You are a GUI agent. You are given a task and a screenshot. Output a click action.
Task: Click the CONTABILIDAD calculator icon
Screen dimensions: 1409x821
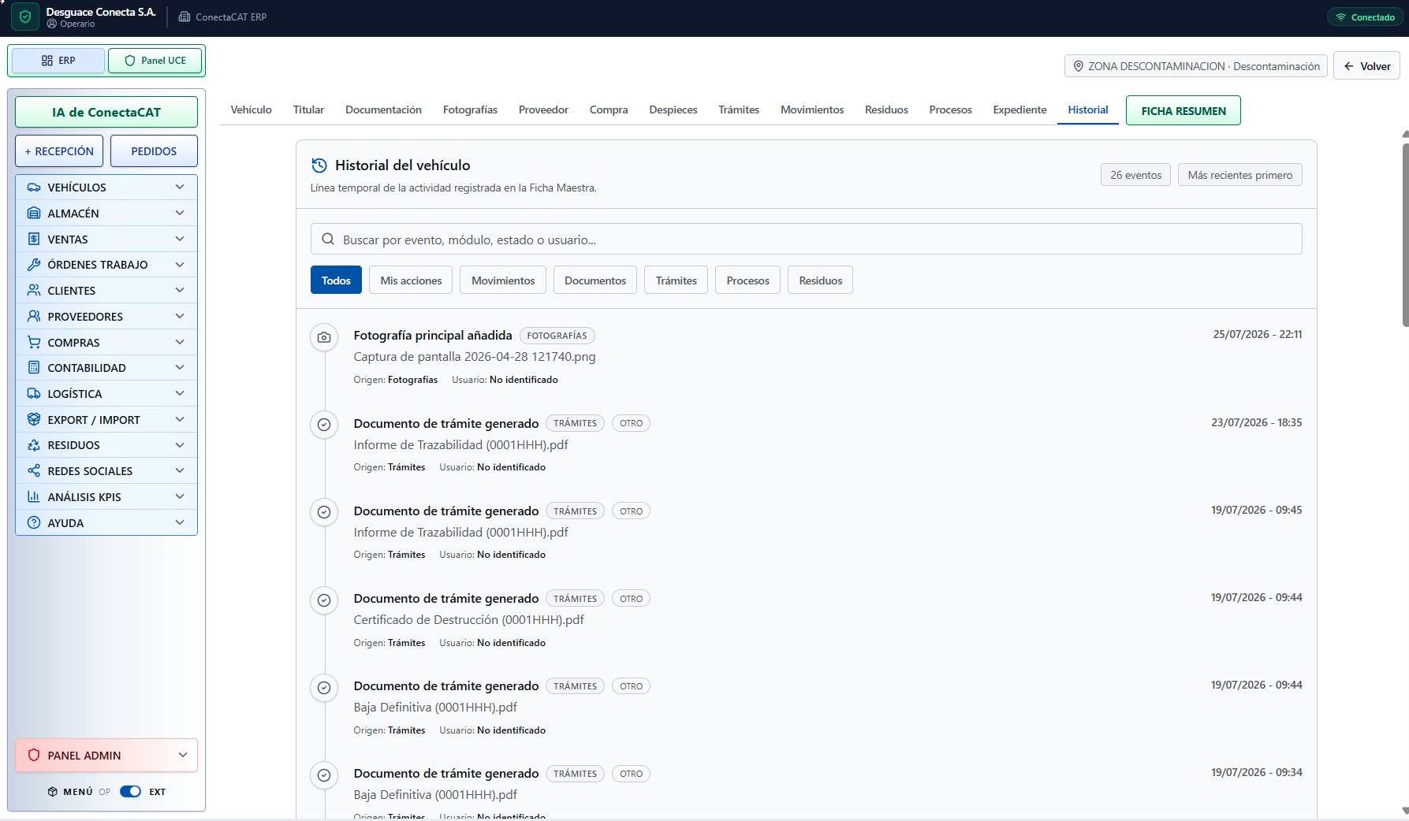click(x=34, y=368)
